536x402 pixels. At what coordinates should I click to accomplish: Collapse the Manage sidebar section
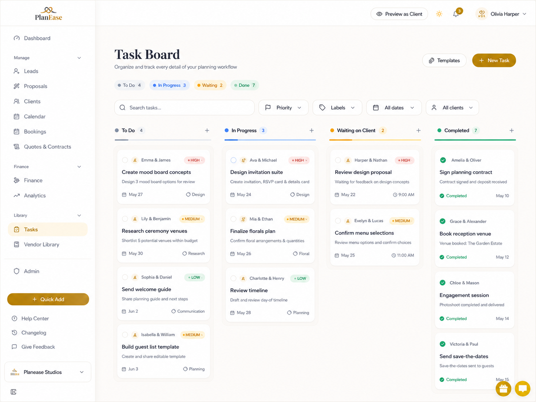click(x=79, y=58)
